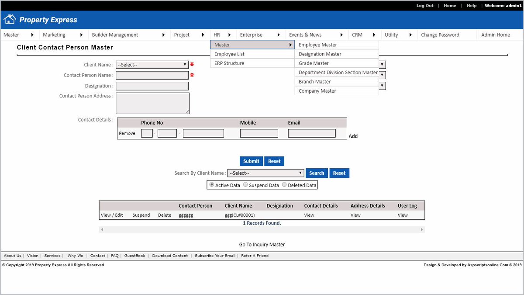Viewport: 524px width, 295px height.
Task: Expand the Marketing menu
Action: [63, 35]
